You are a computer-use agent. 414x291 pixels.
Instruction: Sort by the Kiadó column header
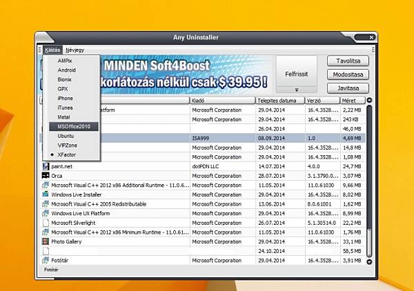point(223,101)
